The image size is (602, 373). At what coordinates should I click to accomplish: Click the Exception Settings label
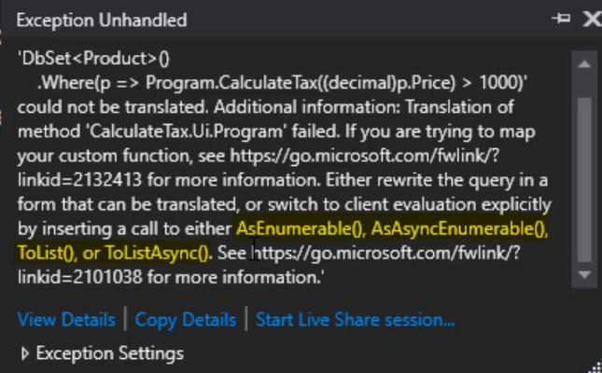click(110, 353)
